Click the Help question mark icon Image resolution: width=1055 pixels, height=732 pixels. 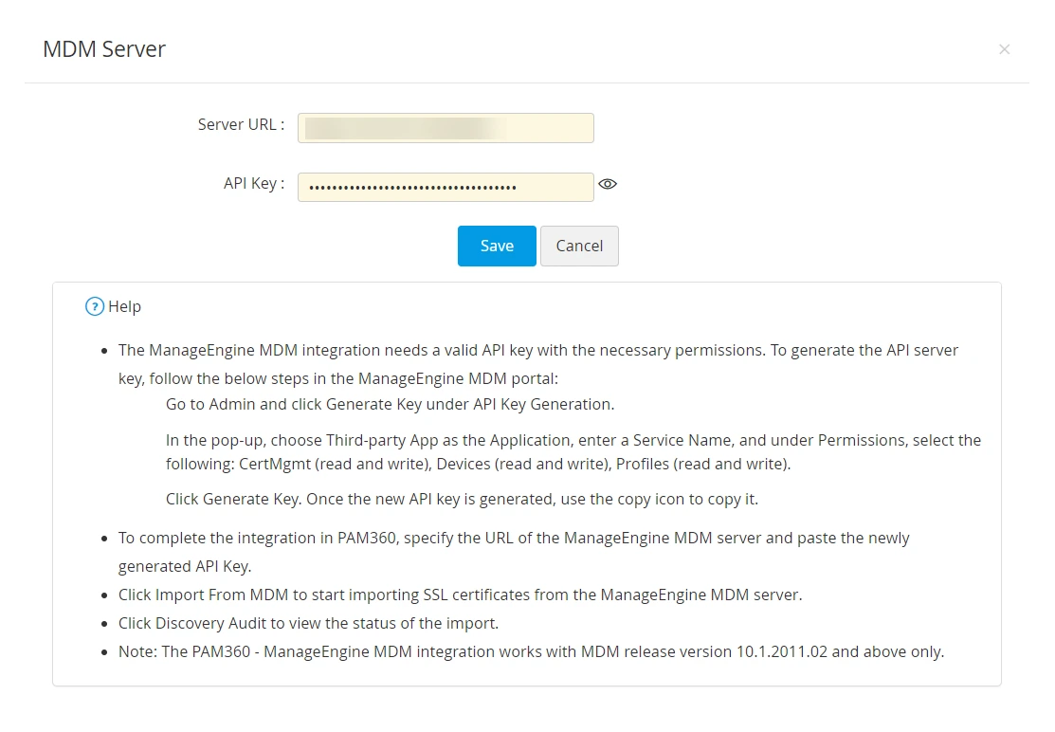pyautogui.click(x=95, y=307)
